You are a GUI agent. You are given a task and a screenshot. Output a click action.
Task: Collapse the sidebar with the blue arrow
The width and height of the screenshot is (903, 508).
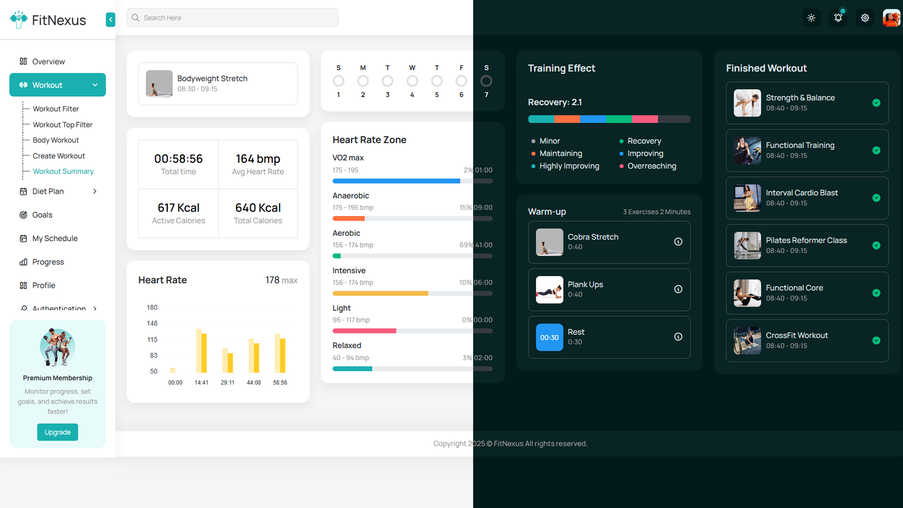[x=111, y=20]
